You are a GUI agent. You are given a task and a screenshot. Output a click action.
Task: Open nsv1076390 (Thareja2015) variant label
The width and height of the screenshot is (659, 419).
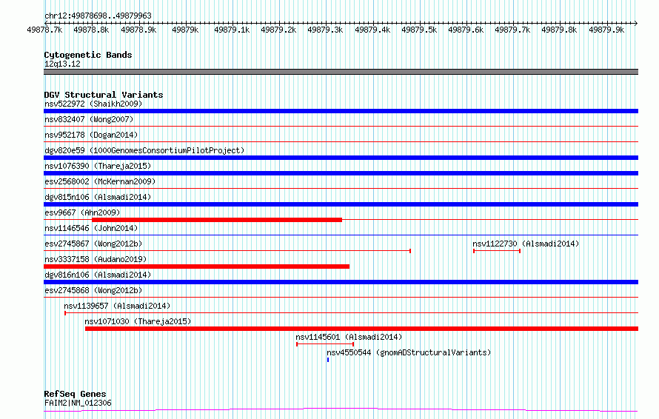(x=98, y=166)
